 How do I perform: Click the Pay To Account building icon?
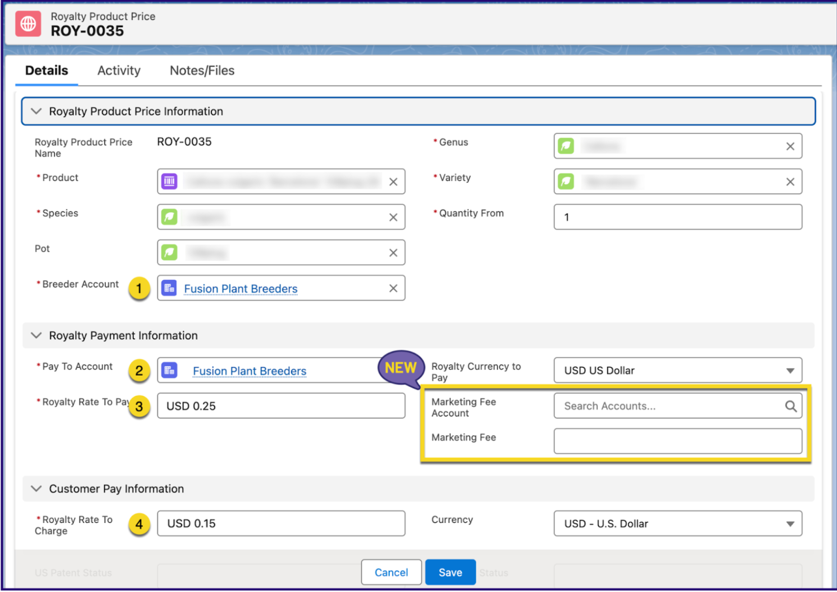tap(169, 371)
